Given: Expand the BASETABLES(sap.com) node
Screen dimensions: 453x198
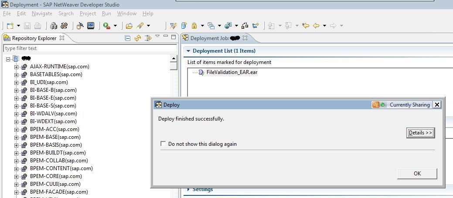Looking at the screenshot, I should 16,75.
